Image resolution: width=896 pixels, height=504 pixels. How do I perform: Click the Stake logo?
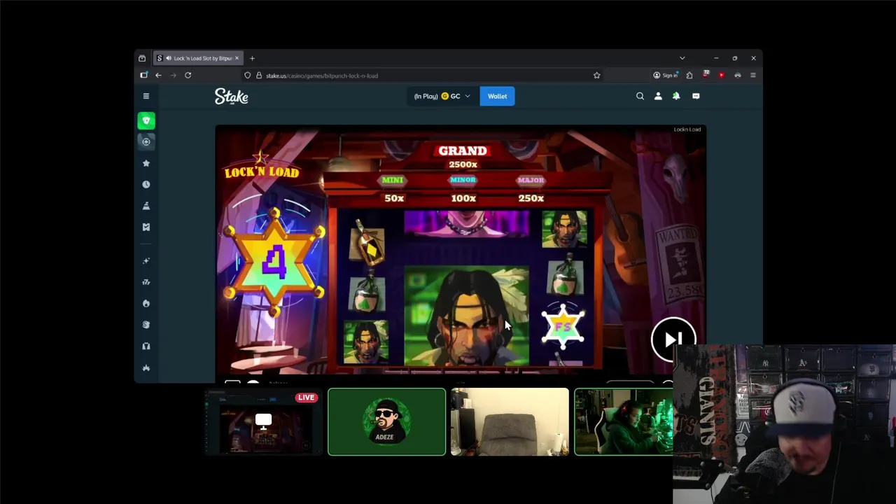232,96
